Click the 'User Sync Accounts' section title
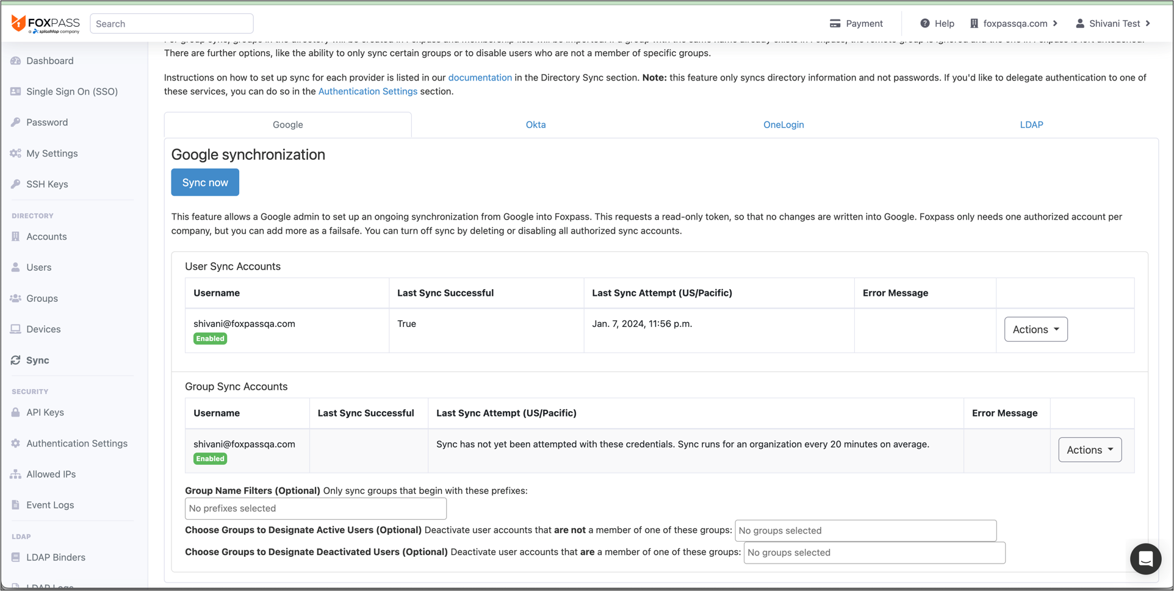Screen dimensions: 1174x591 tap(232, 267)
